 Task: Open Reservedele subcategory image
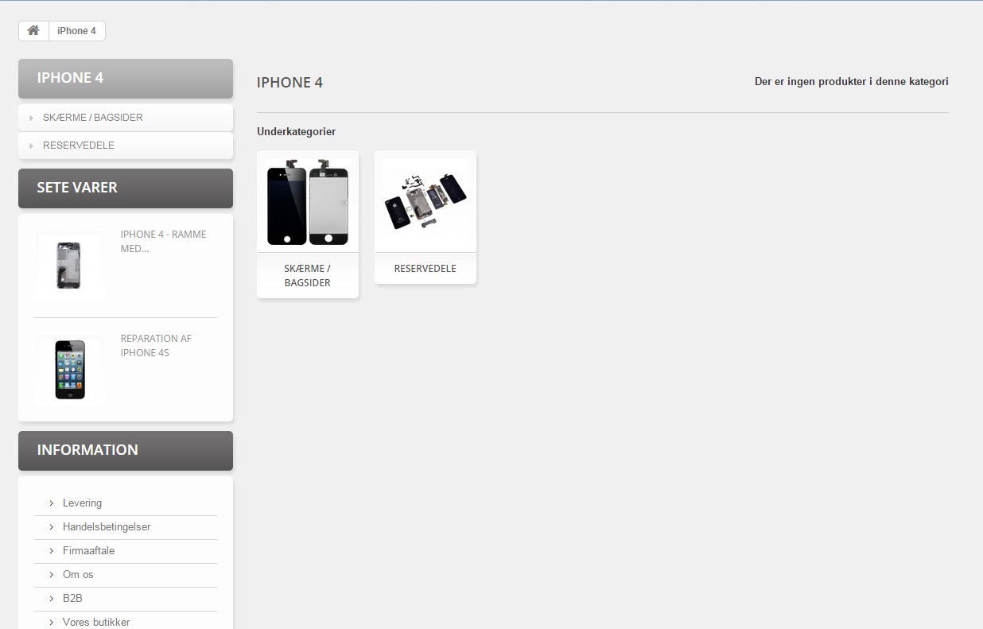click(425, 202)
